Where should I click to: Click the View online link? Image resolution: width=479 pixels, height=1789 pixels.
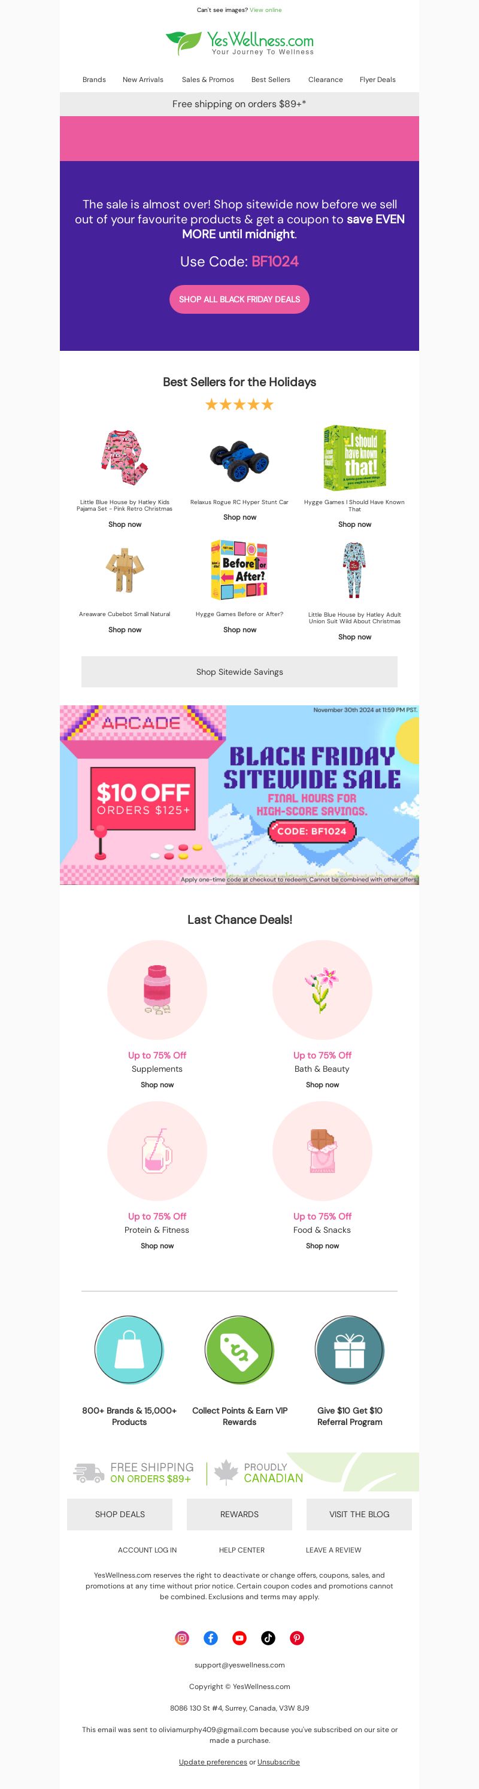pyautogui.click(x=266, y=10)
